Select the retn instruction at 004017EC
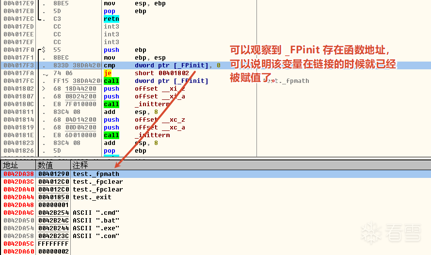 (112, 19)
